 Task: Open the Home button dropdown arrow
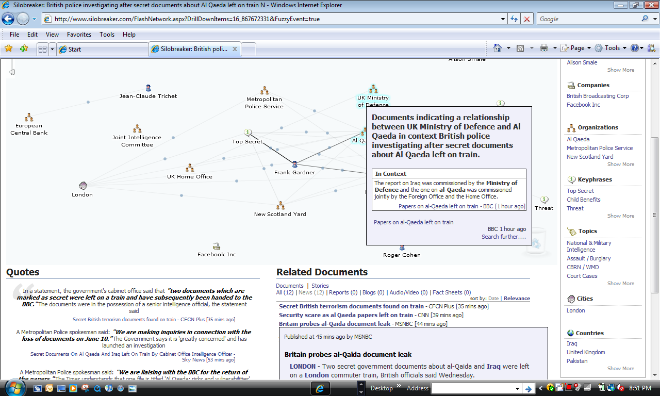508,48
